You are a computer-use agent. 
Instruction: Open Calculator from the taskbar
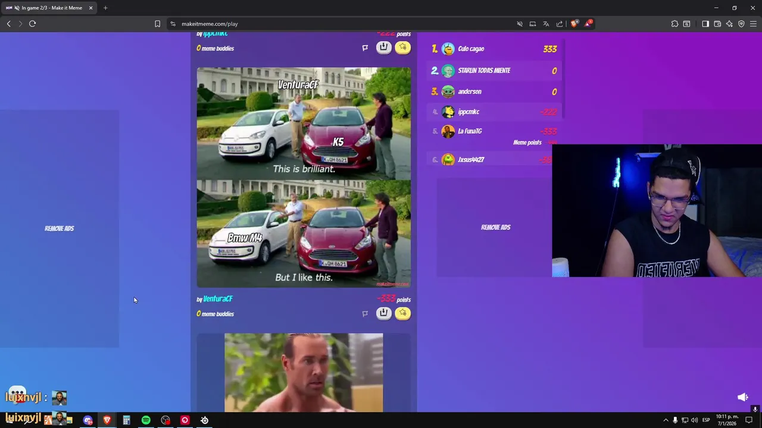click(126, 420)
